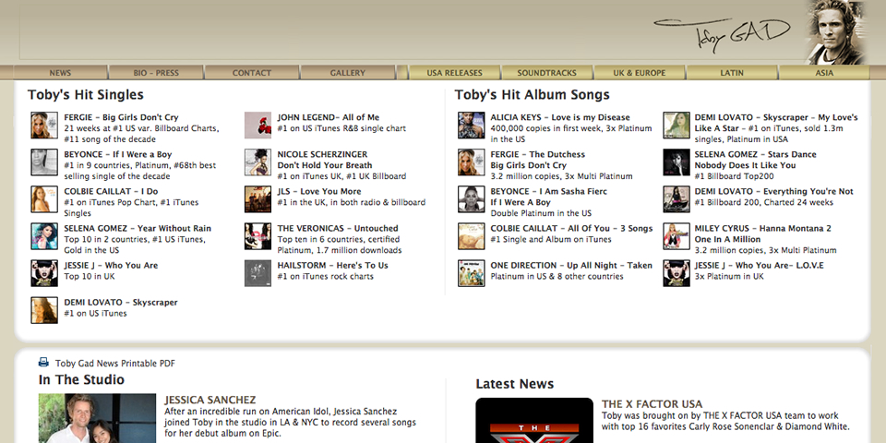Click COLBIE CAILLAT - I Do title

(111, 192)
